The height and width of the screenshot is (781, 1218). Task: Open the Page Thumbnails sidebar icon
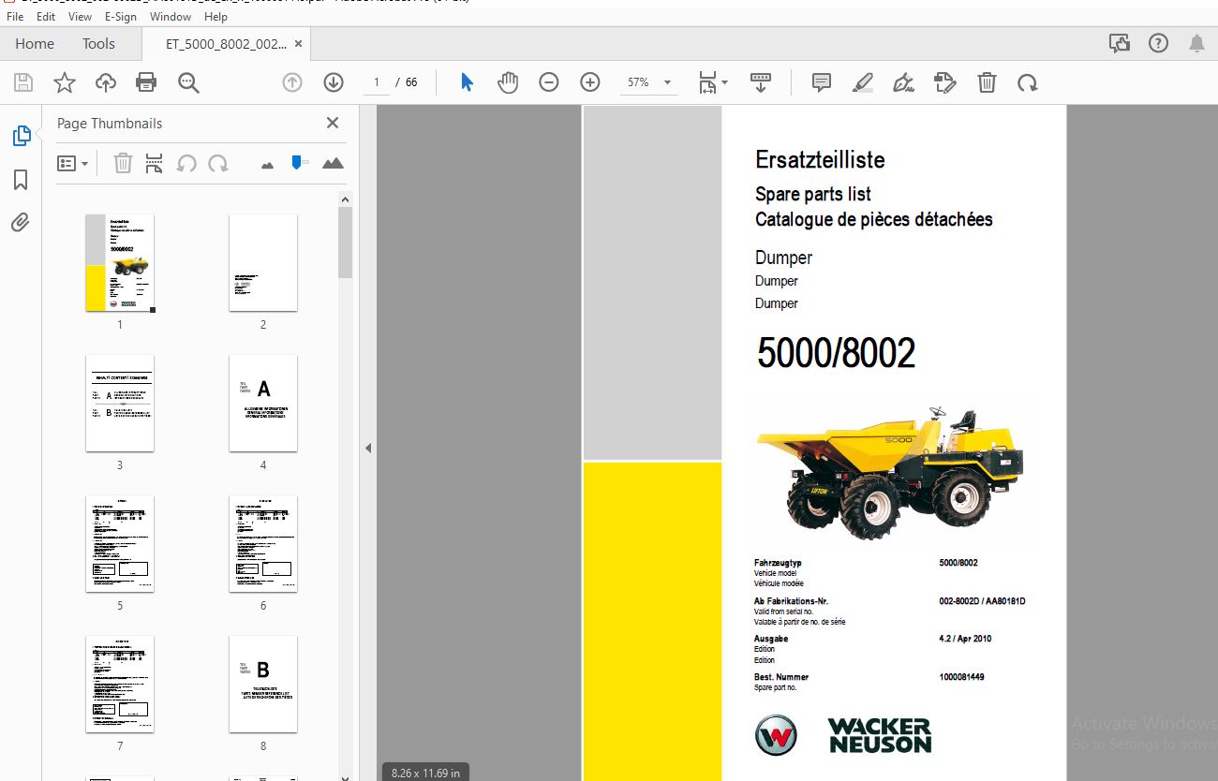(x=21, y=136)
